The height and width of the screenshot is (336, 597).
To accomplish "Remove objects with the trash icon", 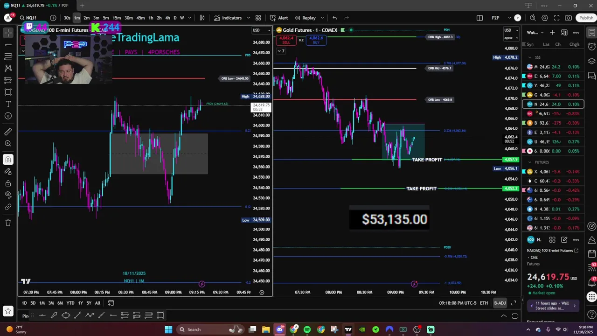I will (8, 223).
